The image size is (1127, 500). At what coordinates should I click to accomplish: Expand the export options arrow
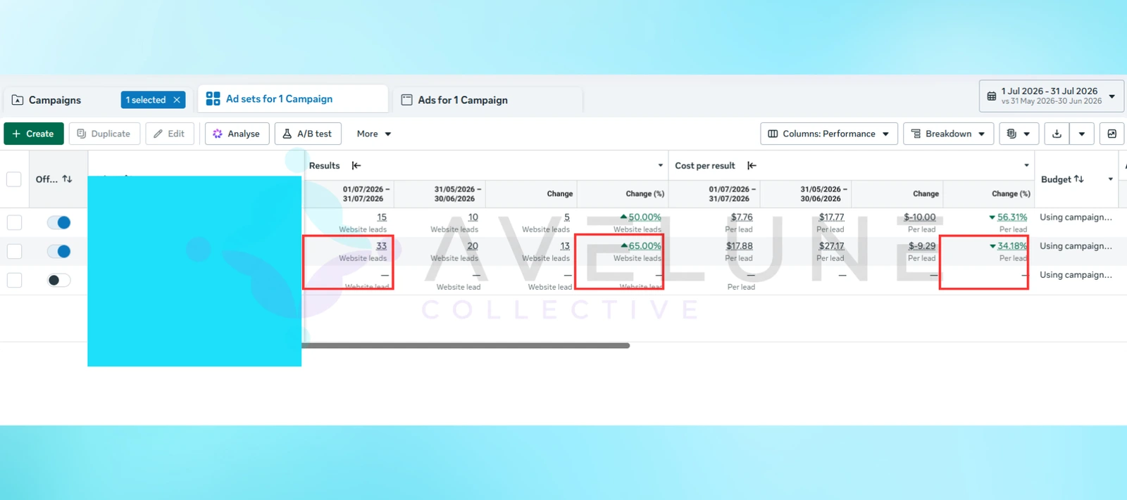[1082, 134]
